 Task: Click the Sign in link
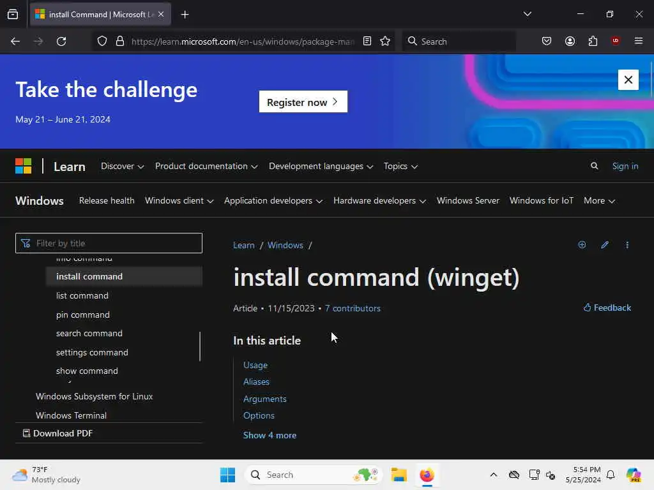625,166
